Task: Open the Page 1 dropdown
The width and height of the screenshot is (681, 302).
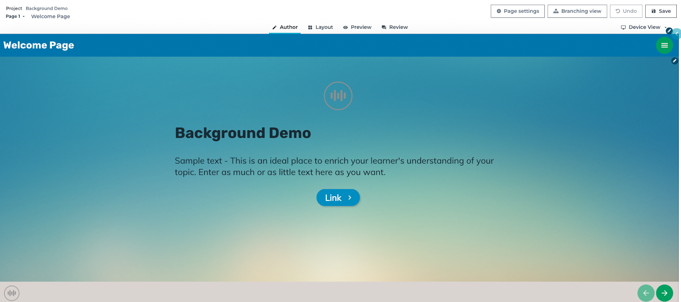Action: [x=15, y=17]
